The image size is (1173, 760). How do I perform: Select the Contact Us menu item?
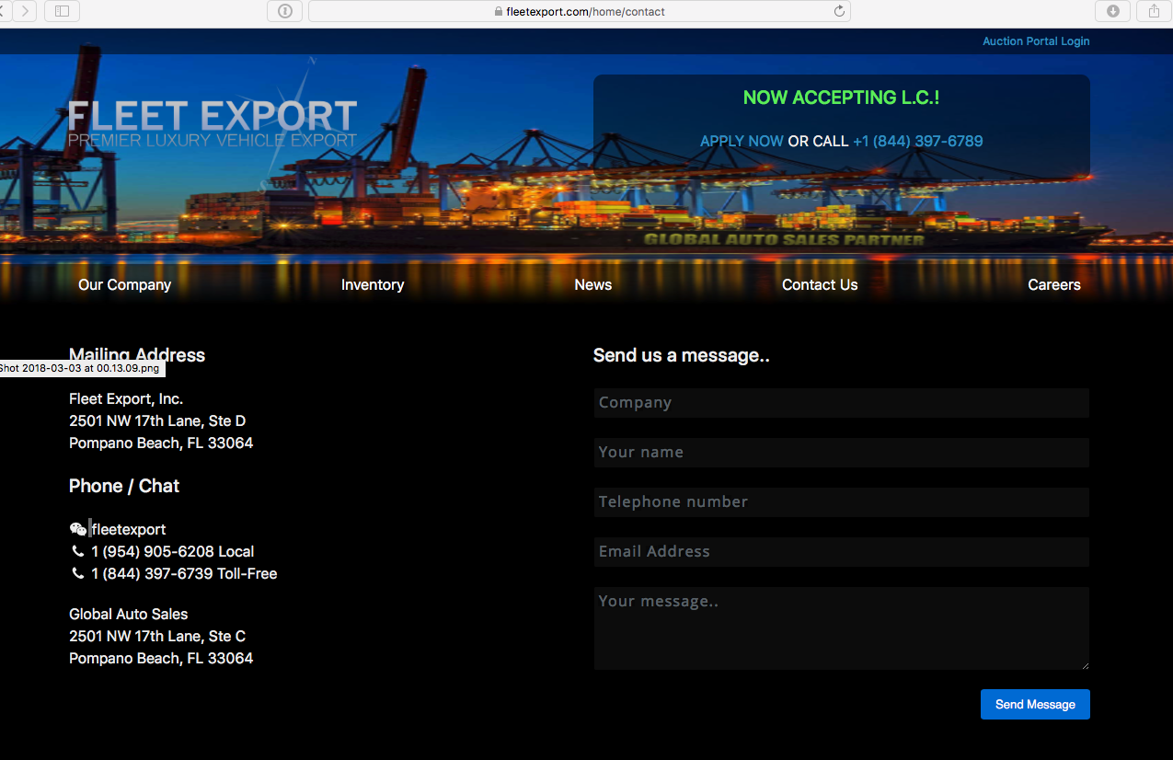pyautogui.click(x=820, y=285)
